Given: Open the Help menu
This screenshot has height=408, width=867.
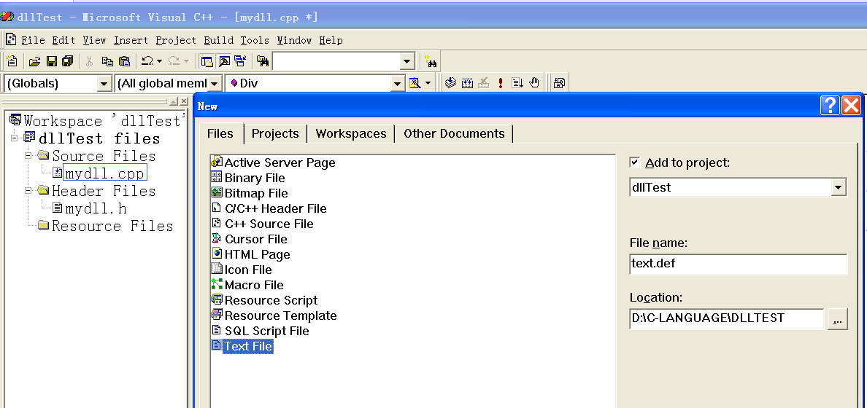Looking at the screenshot, I should click(331, 40).
